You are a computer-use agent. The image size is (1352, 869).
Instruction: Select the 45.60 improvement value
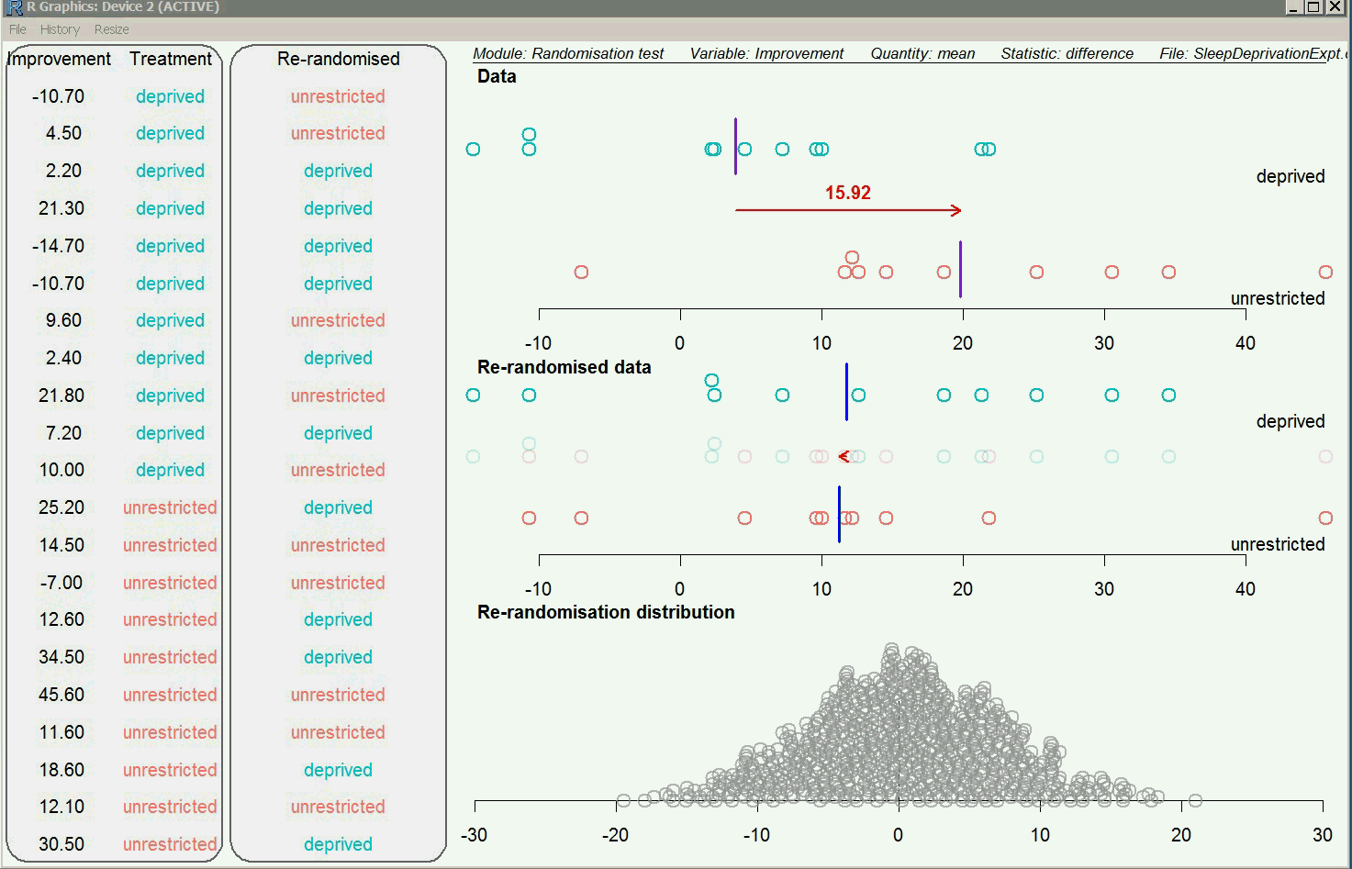(x=61, y=695)
